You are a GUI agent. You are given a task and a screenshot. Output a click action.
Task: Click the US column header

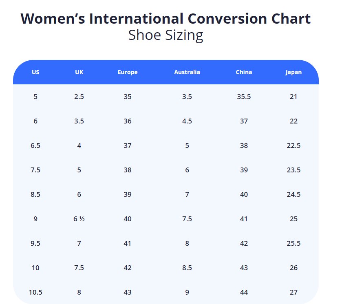click(35, 72)
